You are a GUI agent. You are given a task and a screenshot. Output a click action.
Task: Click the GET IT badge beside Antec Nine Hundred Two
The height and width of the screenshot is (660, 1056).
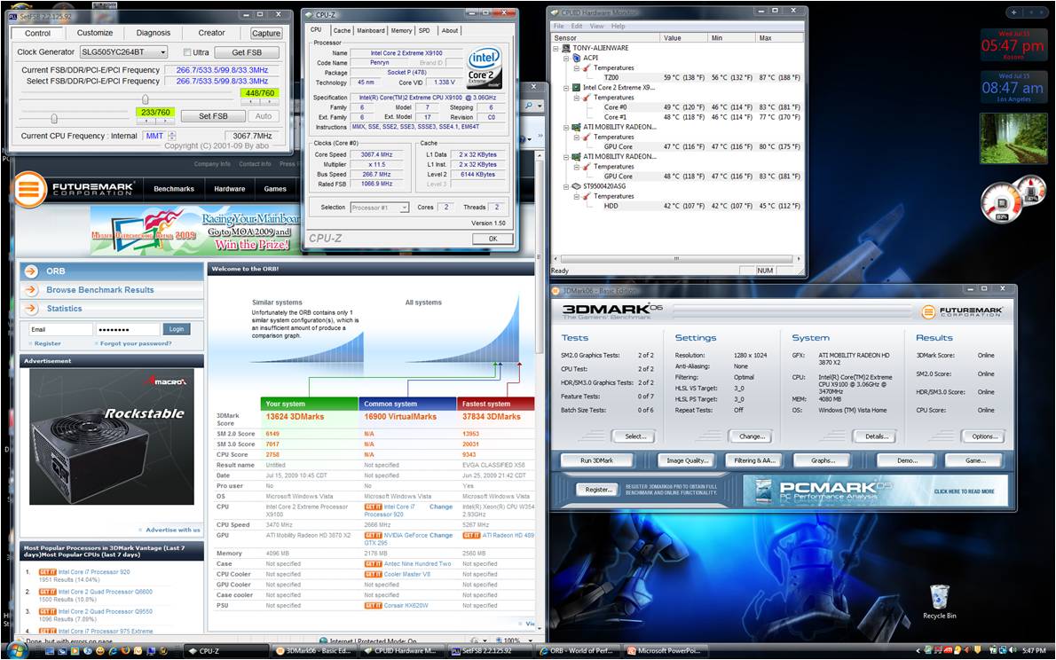click(x=373, y=563)
